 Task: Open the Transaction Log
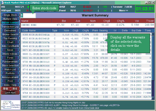click(10, 27)
